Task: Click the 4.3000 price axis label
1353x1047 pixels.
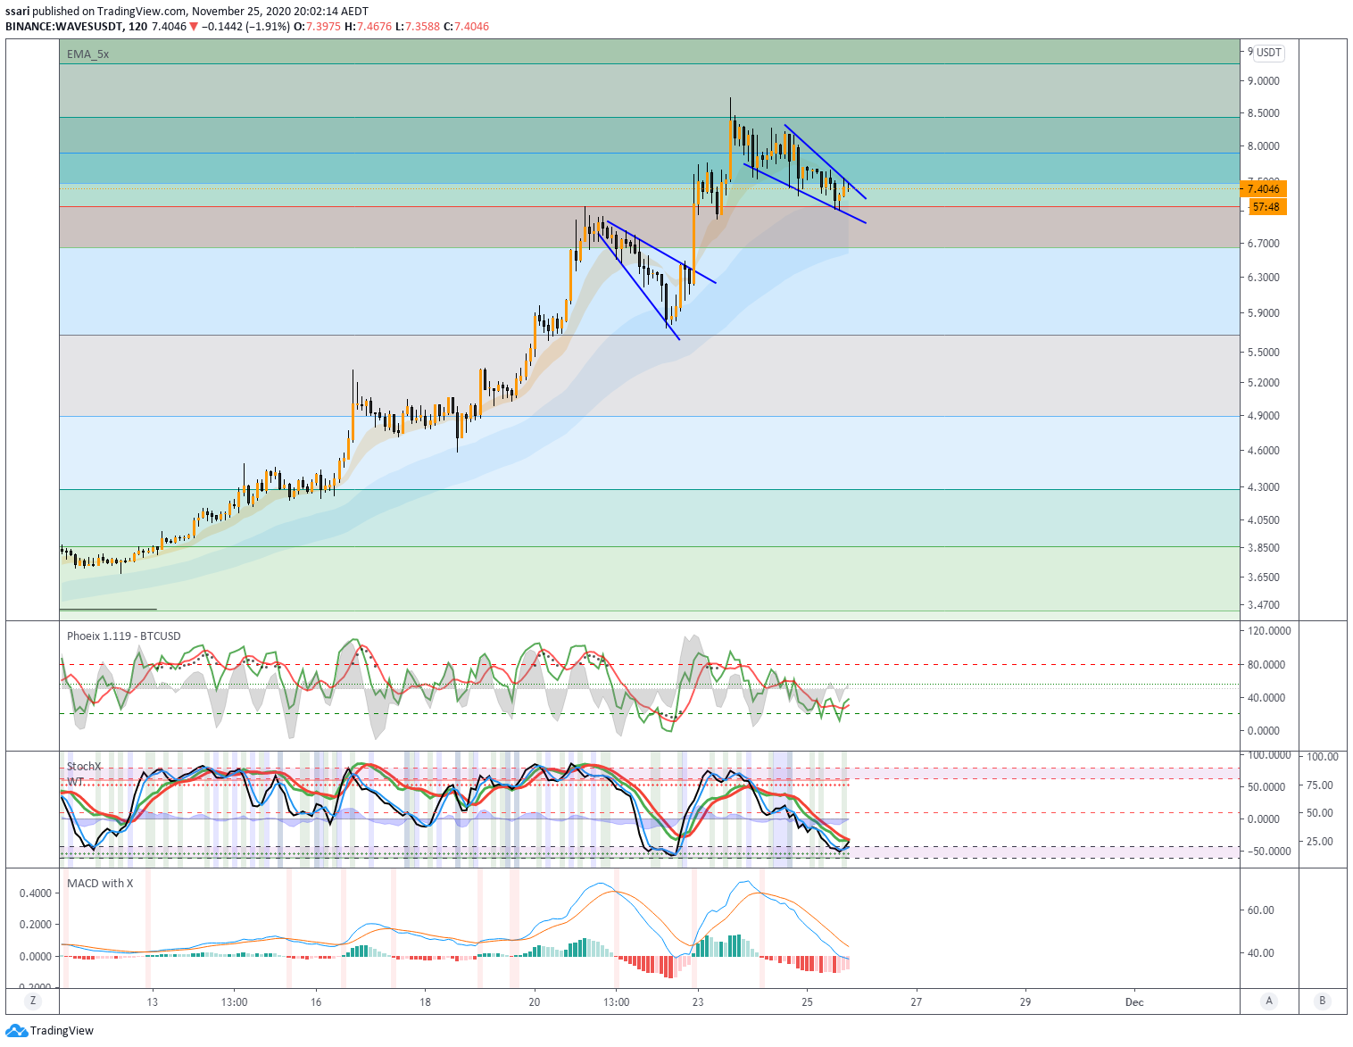Action: (x=1264, y=487)
